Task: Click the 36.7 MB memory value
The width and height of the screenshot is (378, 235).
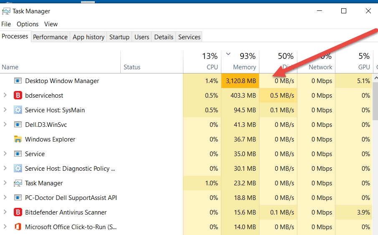Action: point(245,139)
